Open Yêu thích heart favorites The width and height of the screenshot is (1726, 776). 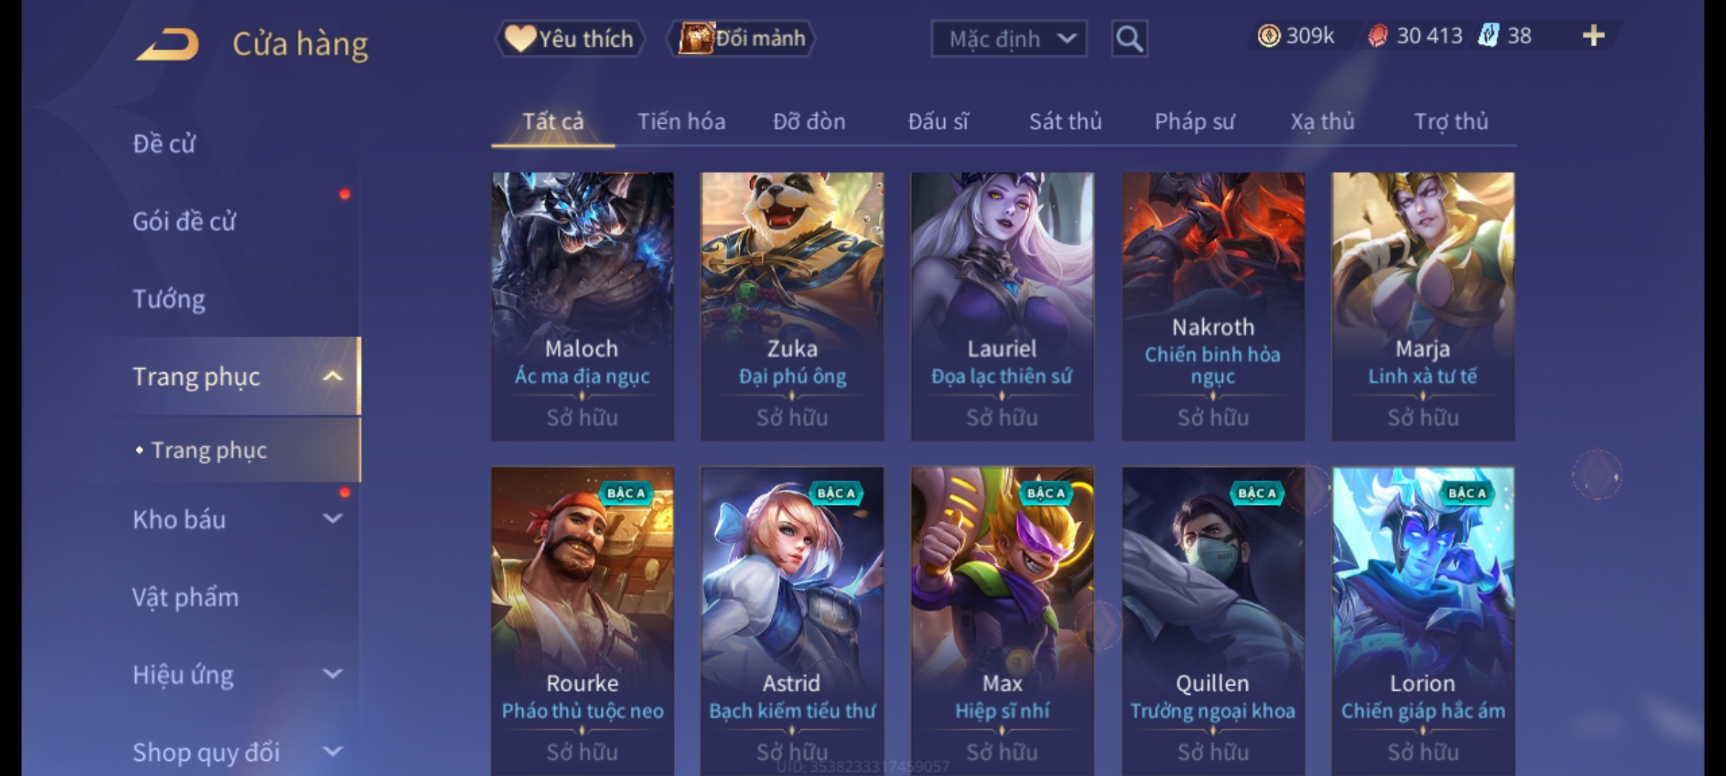(x=570, y=38)
